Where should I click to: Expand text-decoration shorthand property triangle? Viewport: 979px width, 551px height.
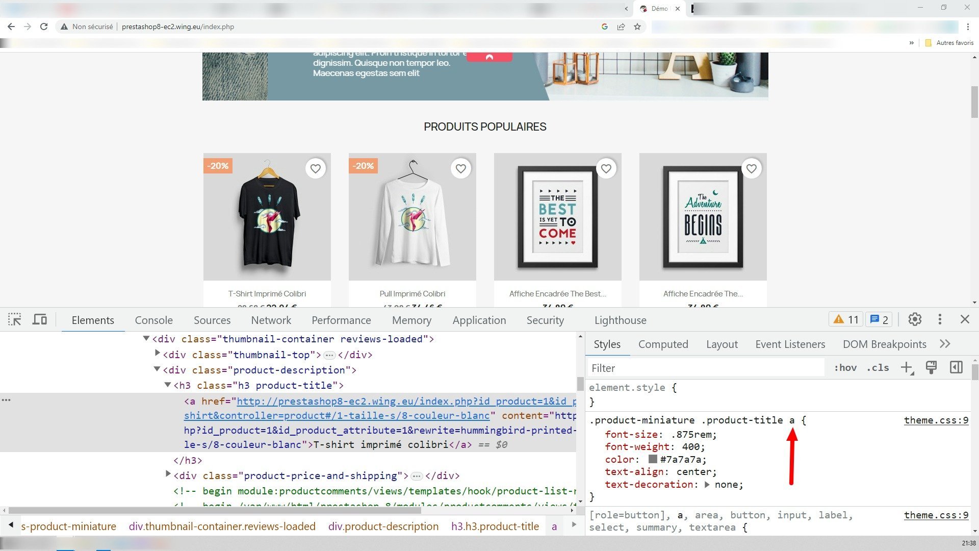(x=707, y=485)
